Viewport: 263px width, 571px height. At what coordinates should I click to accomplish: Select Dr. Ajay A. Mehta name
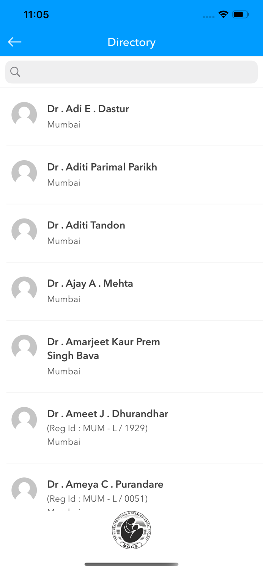click(x=90, y=284)
